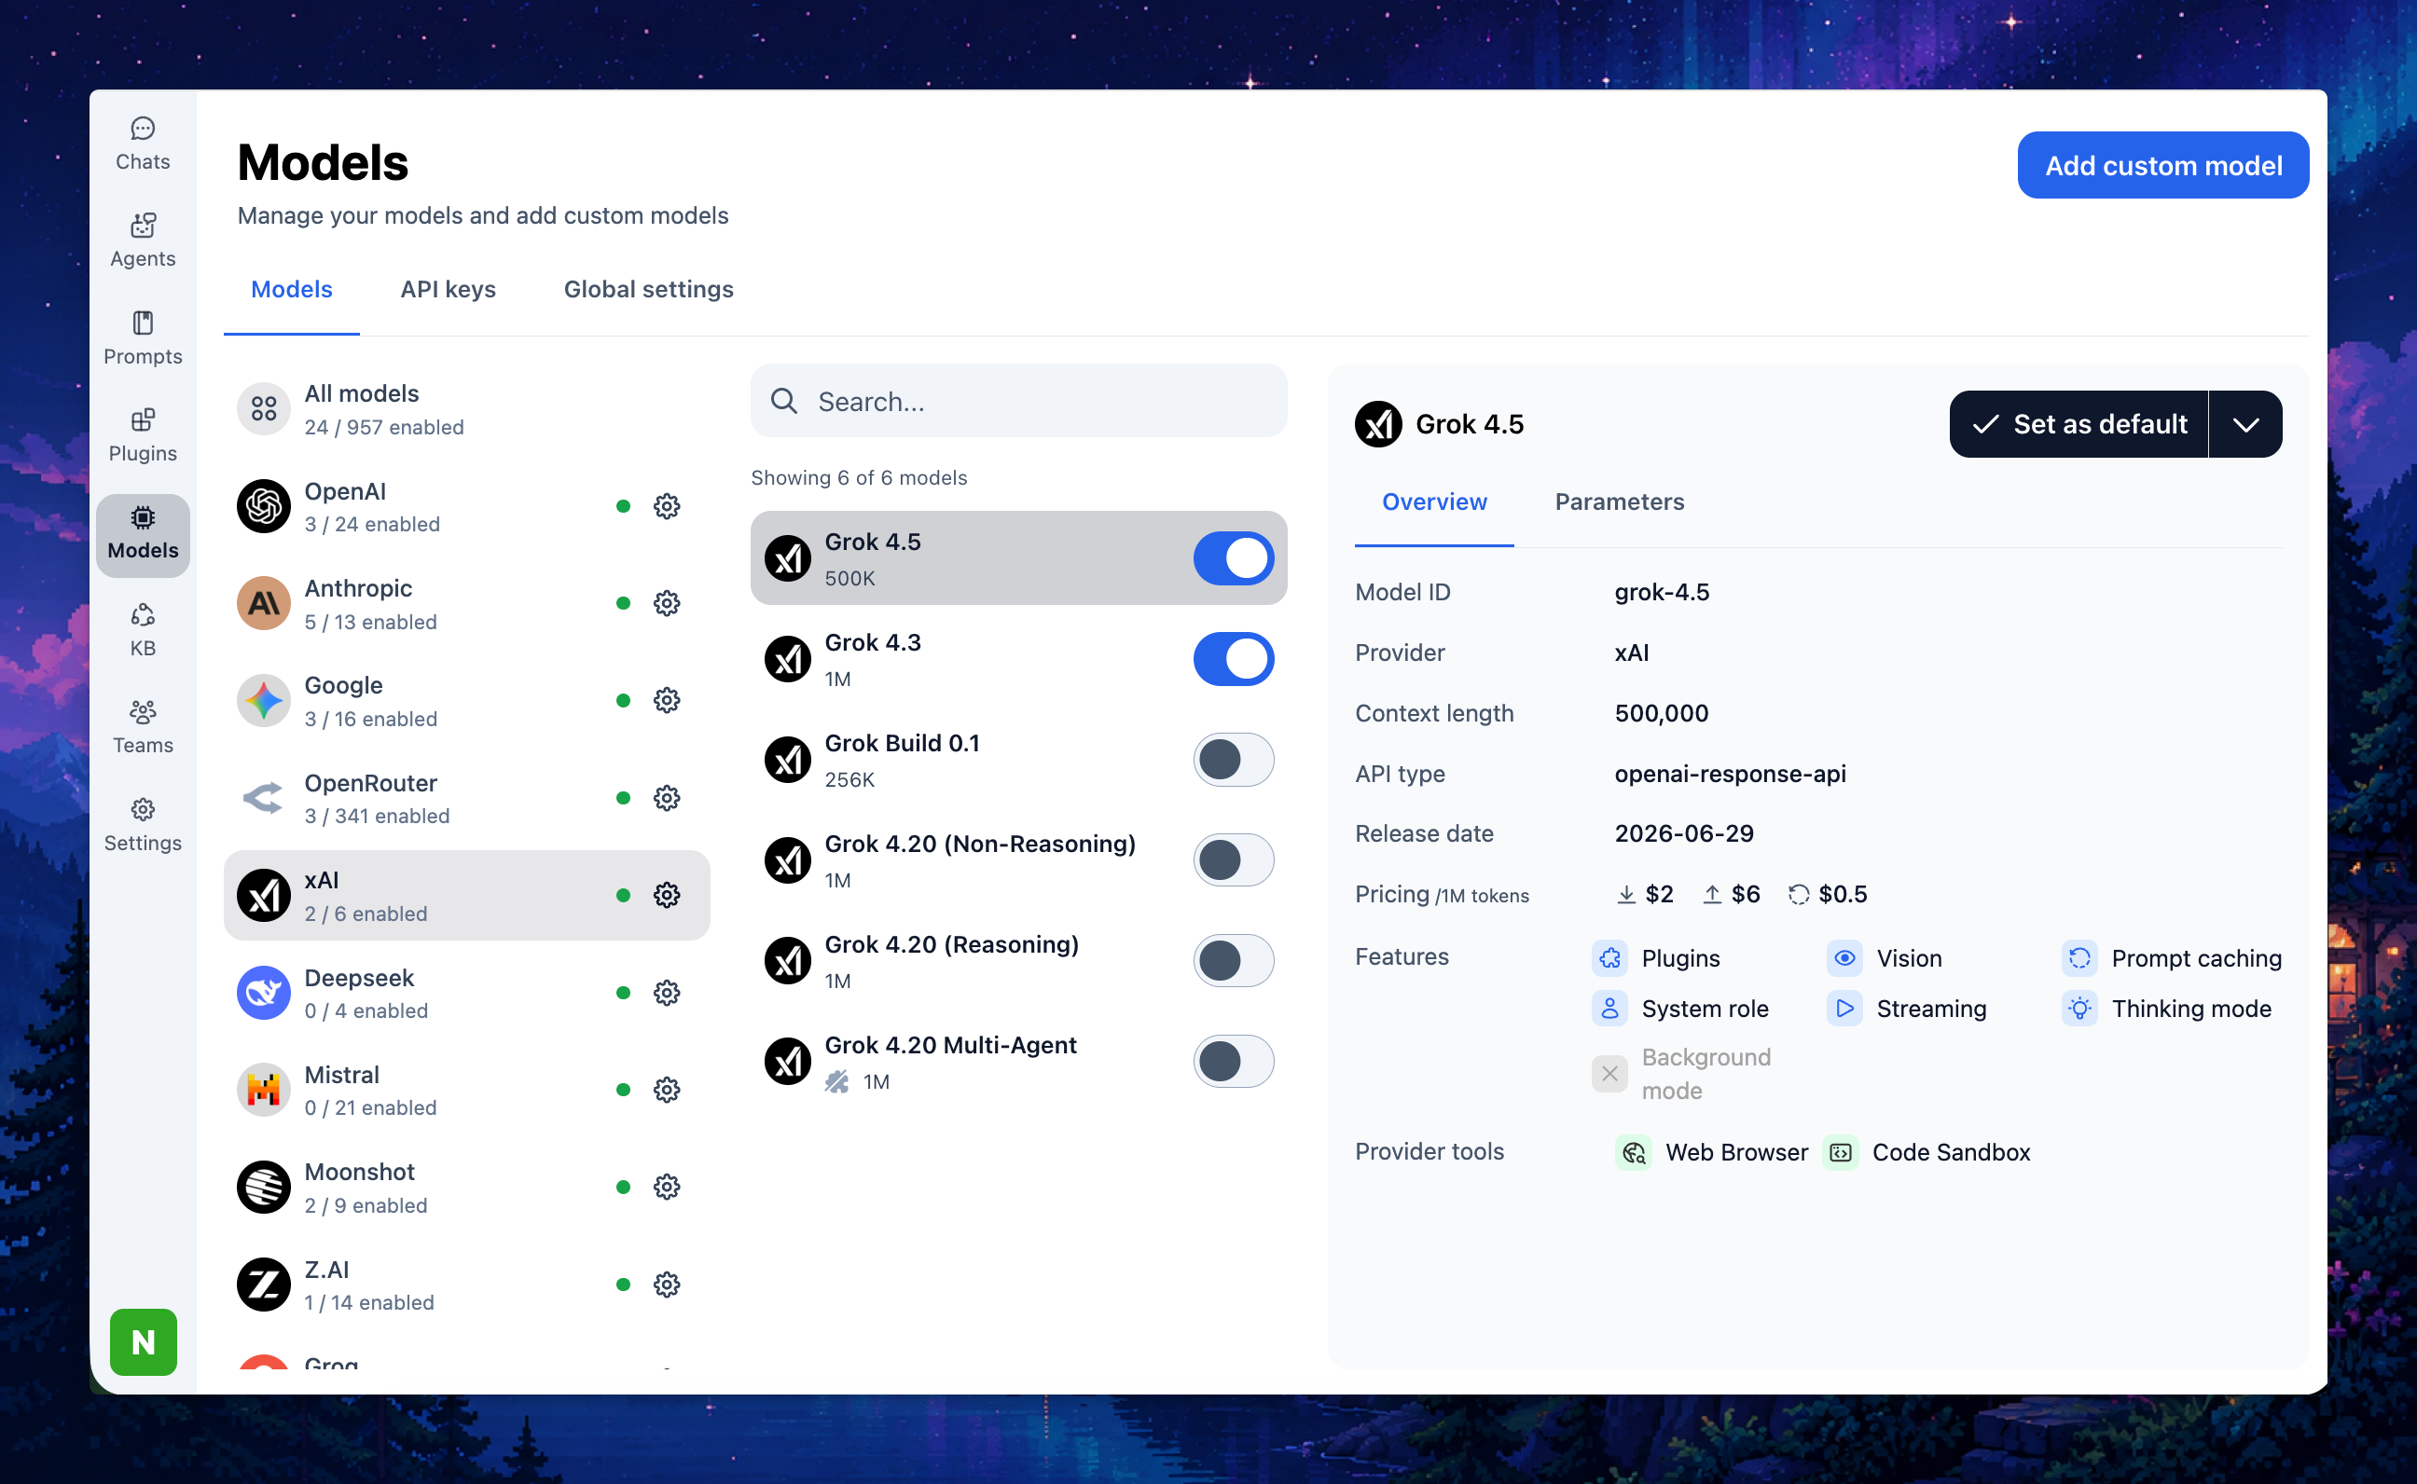The width and height of the screenshot is (2417, 1484).
Task: Click the 2026-06-29 release date value
Action: [x=1684, y=833]
